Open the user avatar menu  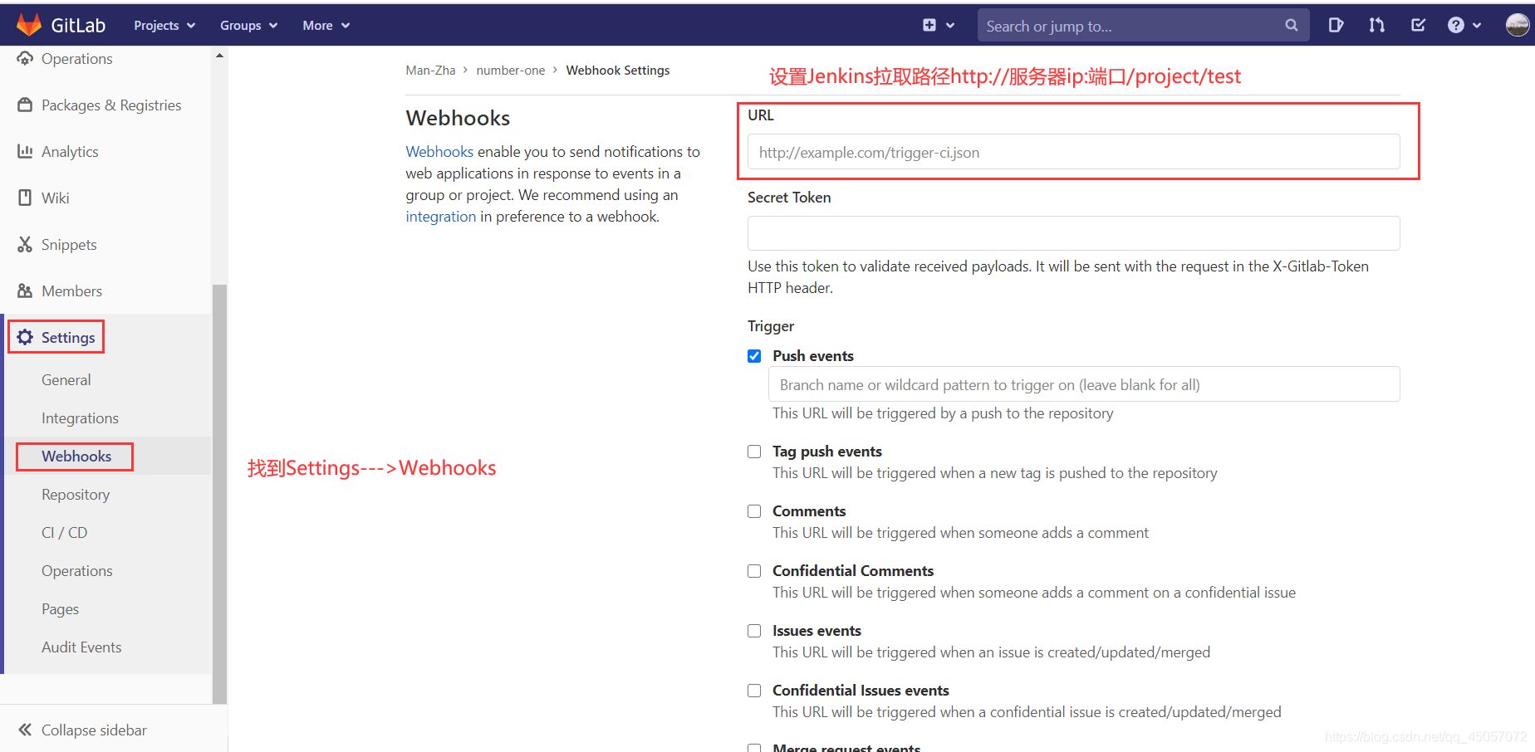pyautogui.click(x=1518, y=25)
